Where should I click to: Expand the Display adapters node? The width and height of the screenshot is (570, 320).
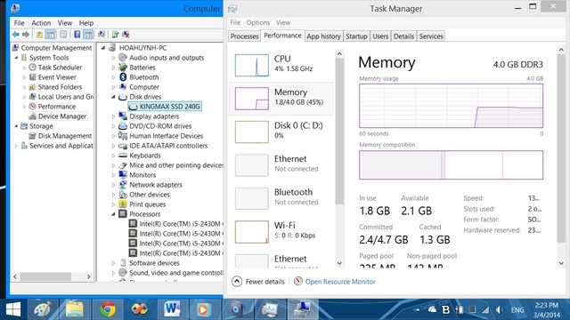tap(113, 116)
